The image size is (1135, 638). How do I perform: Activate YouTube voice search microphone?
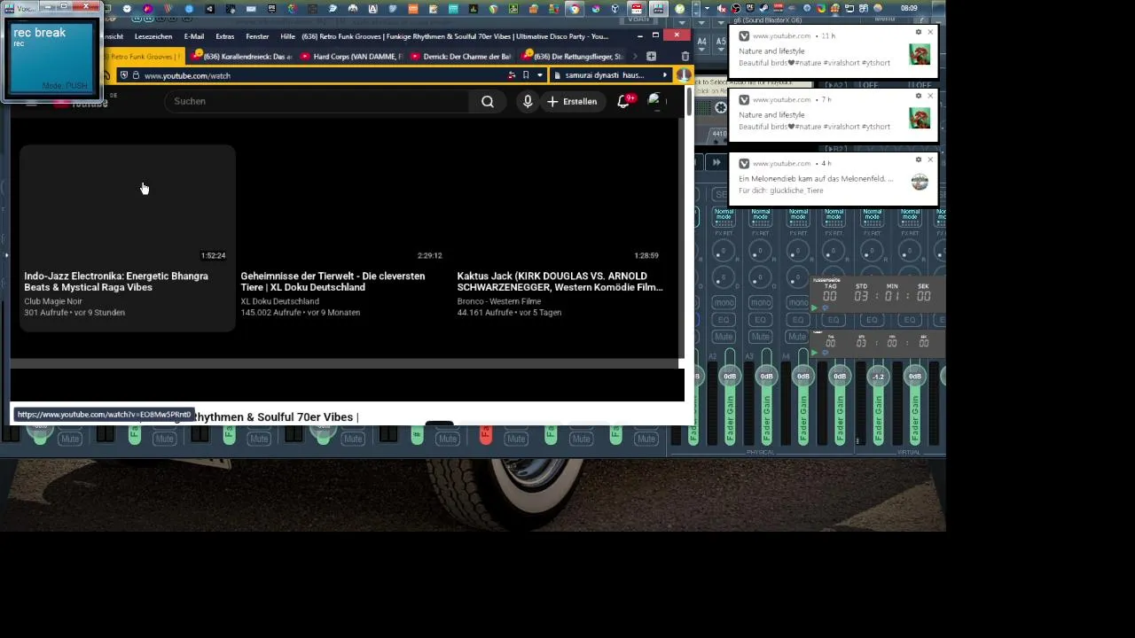528,101
